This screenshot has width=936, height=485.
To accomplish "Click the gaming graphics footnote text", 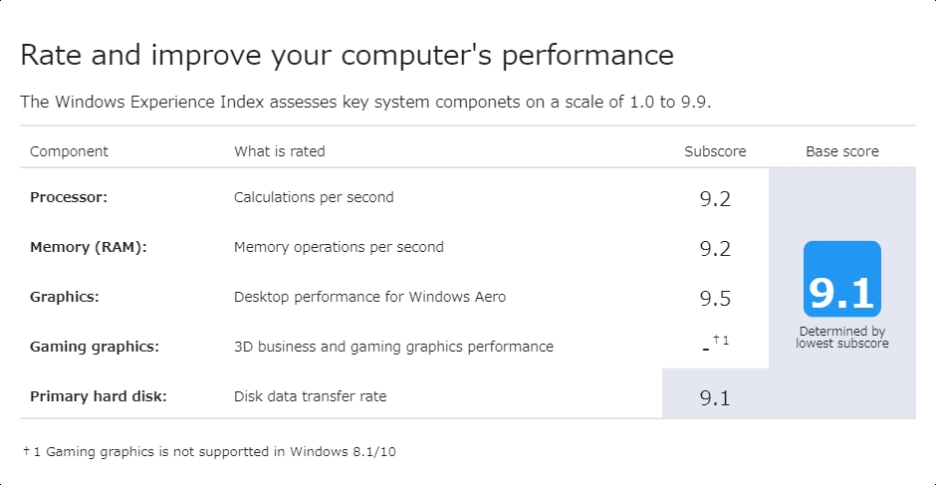I will [x=210, y=451].
